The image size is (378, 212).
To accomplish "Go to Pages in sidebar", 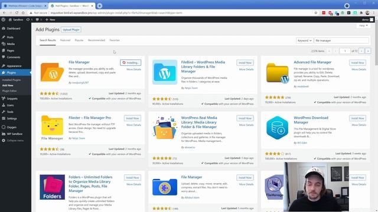I will tap(11, 51).
